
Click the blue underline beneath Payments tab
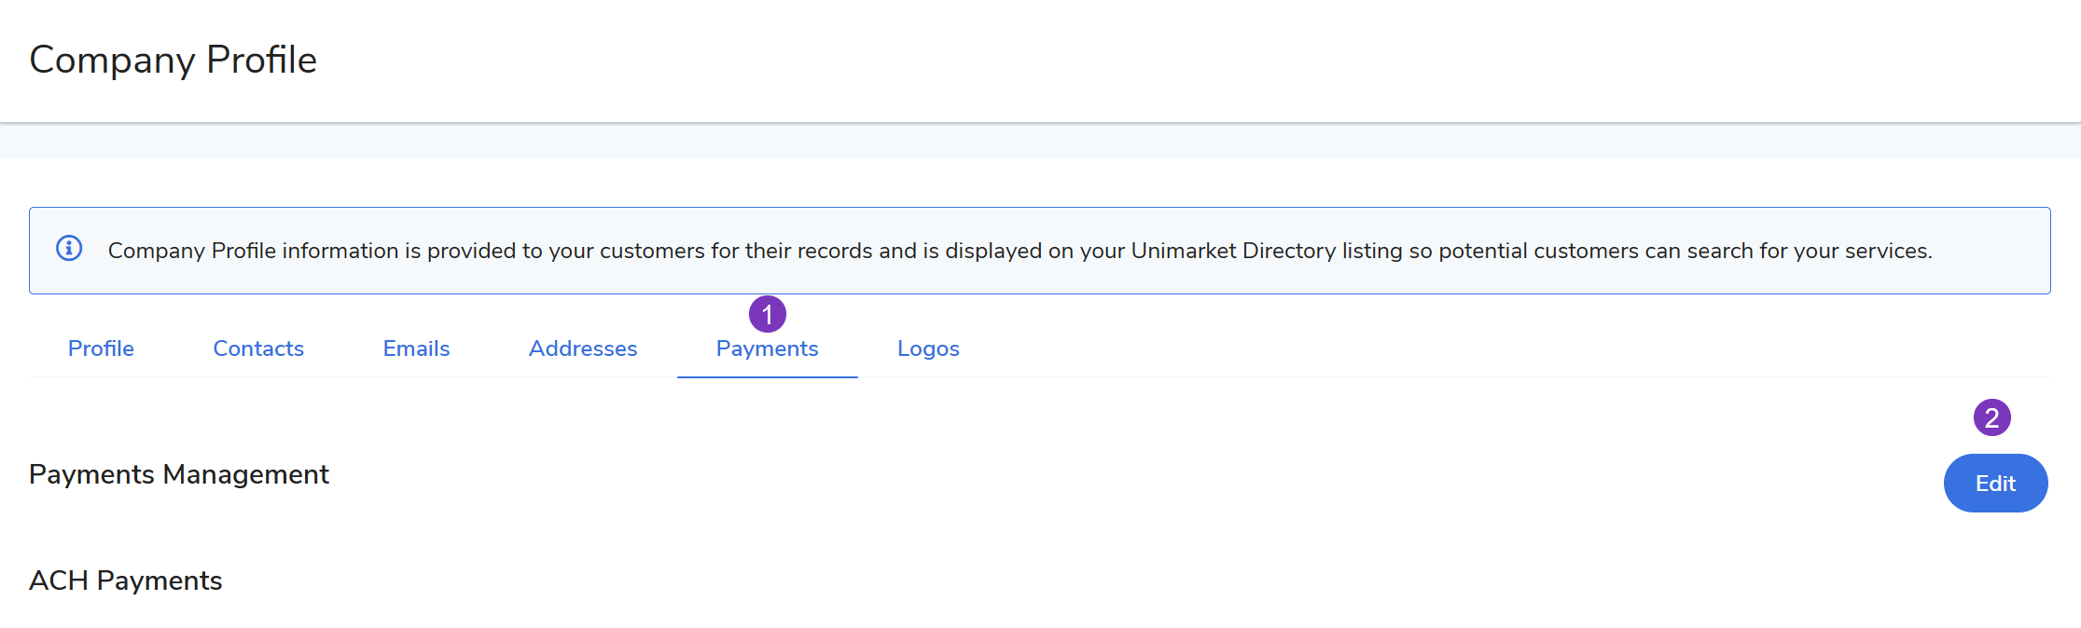pyautogui.click(x=767, y=376)
